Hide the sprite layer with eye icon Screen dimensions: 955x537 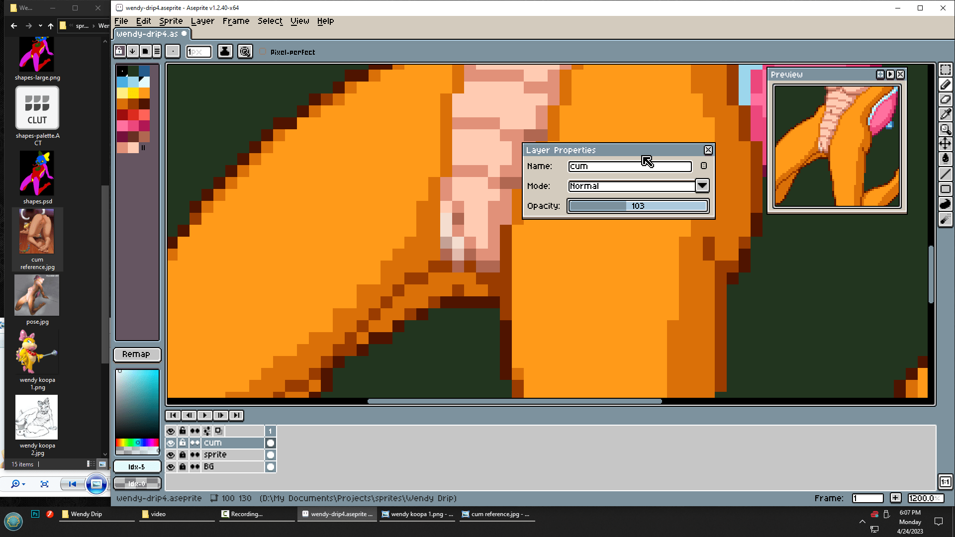coord(171,455)
